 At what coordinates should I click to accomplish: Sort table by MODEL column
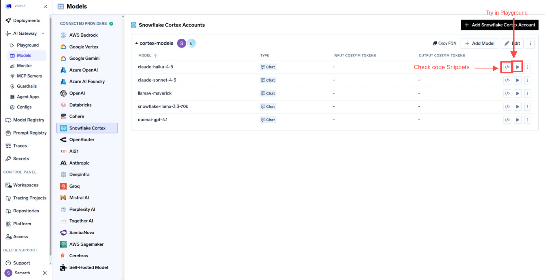148,55
